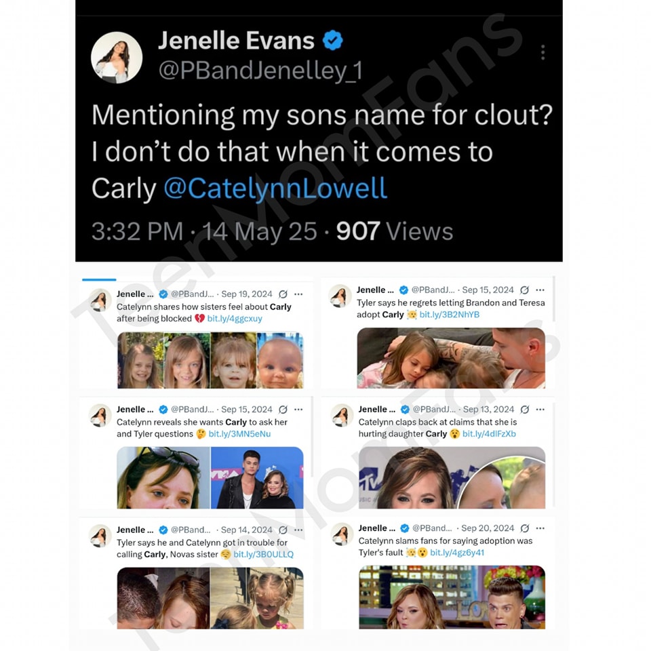The height and width of the screenshot is (651, 651).
Task: Open more options on the Sep 19, 2024 tweet
Action: 298,294
